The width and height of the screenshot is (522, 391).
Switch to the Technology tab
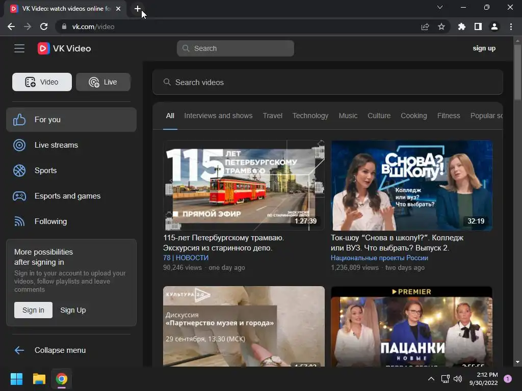coord(310,116)
